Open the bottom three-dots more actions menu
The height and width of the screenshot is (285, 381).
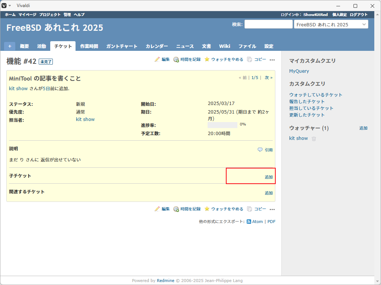(x=272, y=209)
